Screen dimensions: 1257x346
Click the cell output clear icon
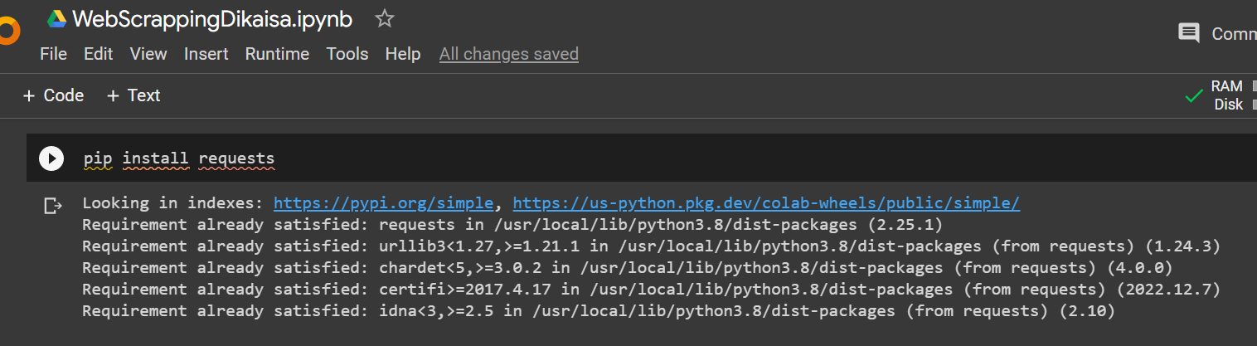pyautogui.click(x=53, y=205)
